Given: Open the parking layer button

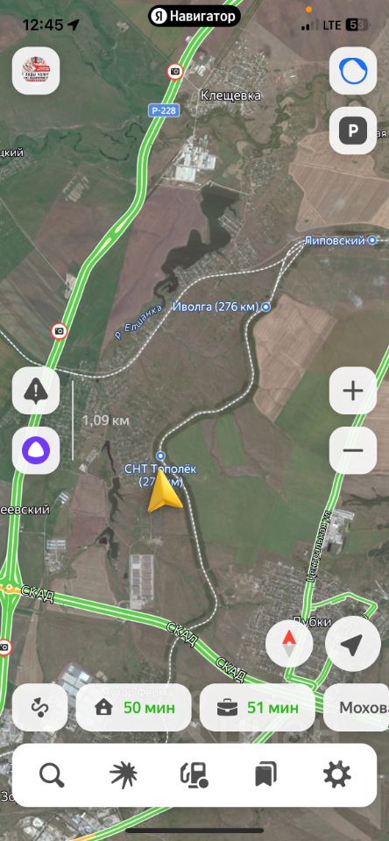Looking at the screenshot, I should click(352, 131).
